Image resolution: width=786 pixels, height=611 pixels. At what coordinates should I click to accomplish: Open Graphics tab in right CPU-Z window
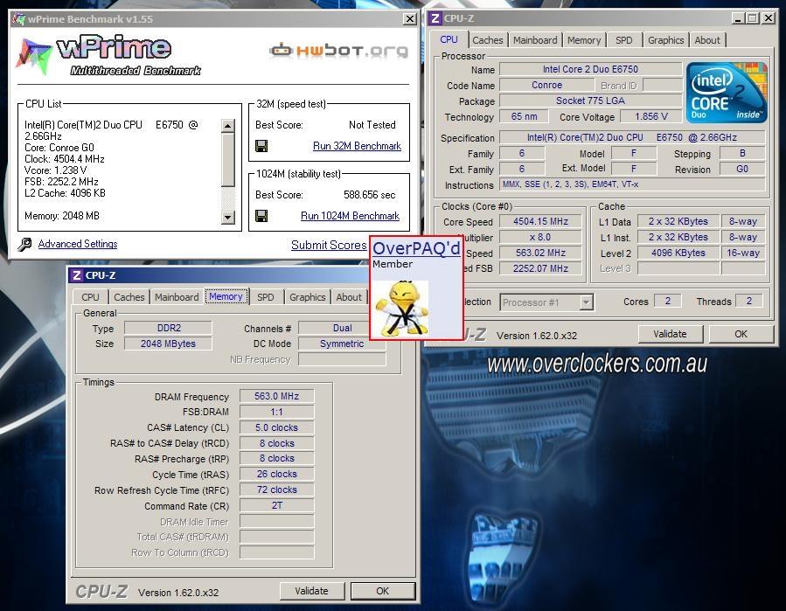pyautogui.click(x=665, y=40)
